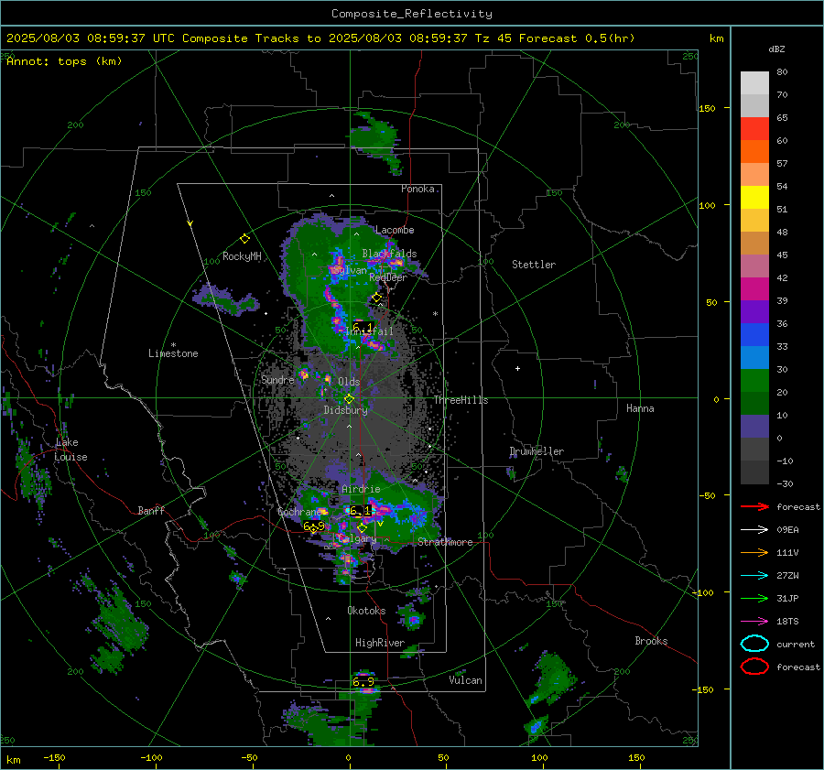Click the Ponoka city label
The height and width of the screenshot is (770, 824).
(x=417, y=189)
